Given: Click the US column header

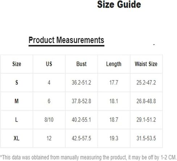Looking at the screenshot, I should pos(49,64).
